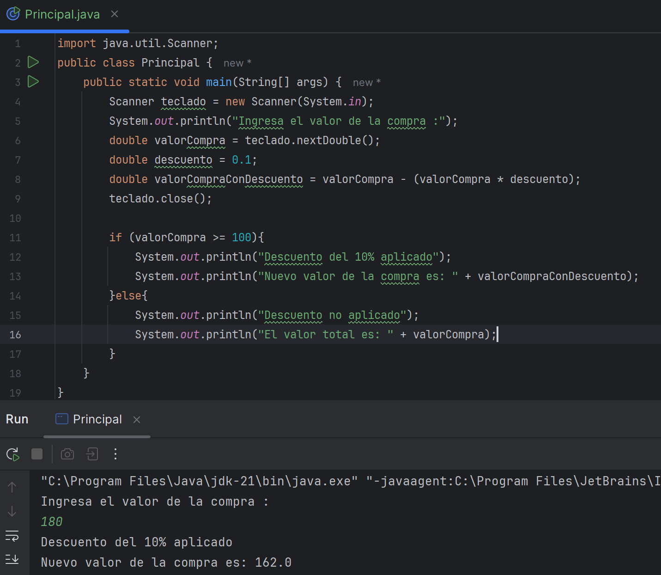
Task: Click line number 16 in the gutter
Action: [x=15, y=334]
